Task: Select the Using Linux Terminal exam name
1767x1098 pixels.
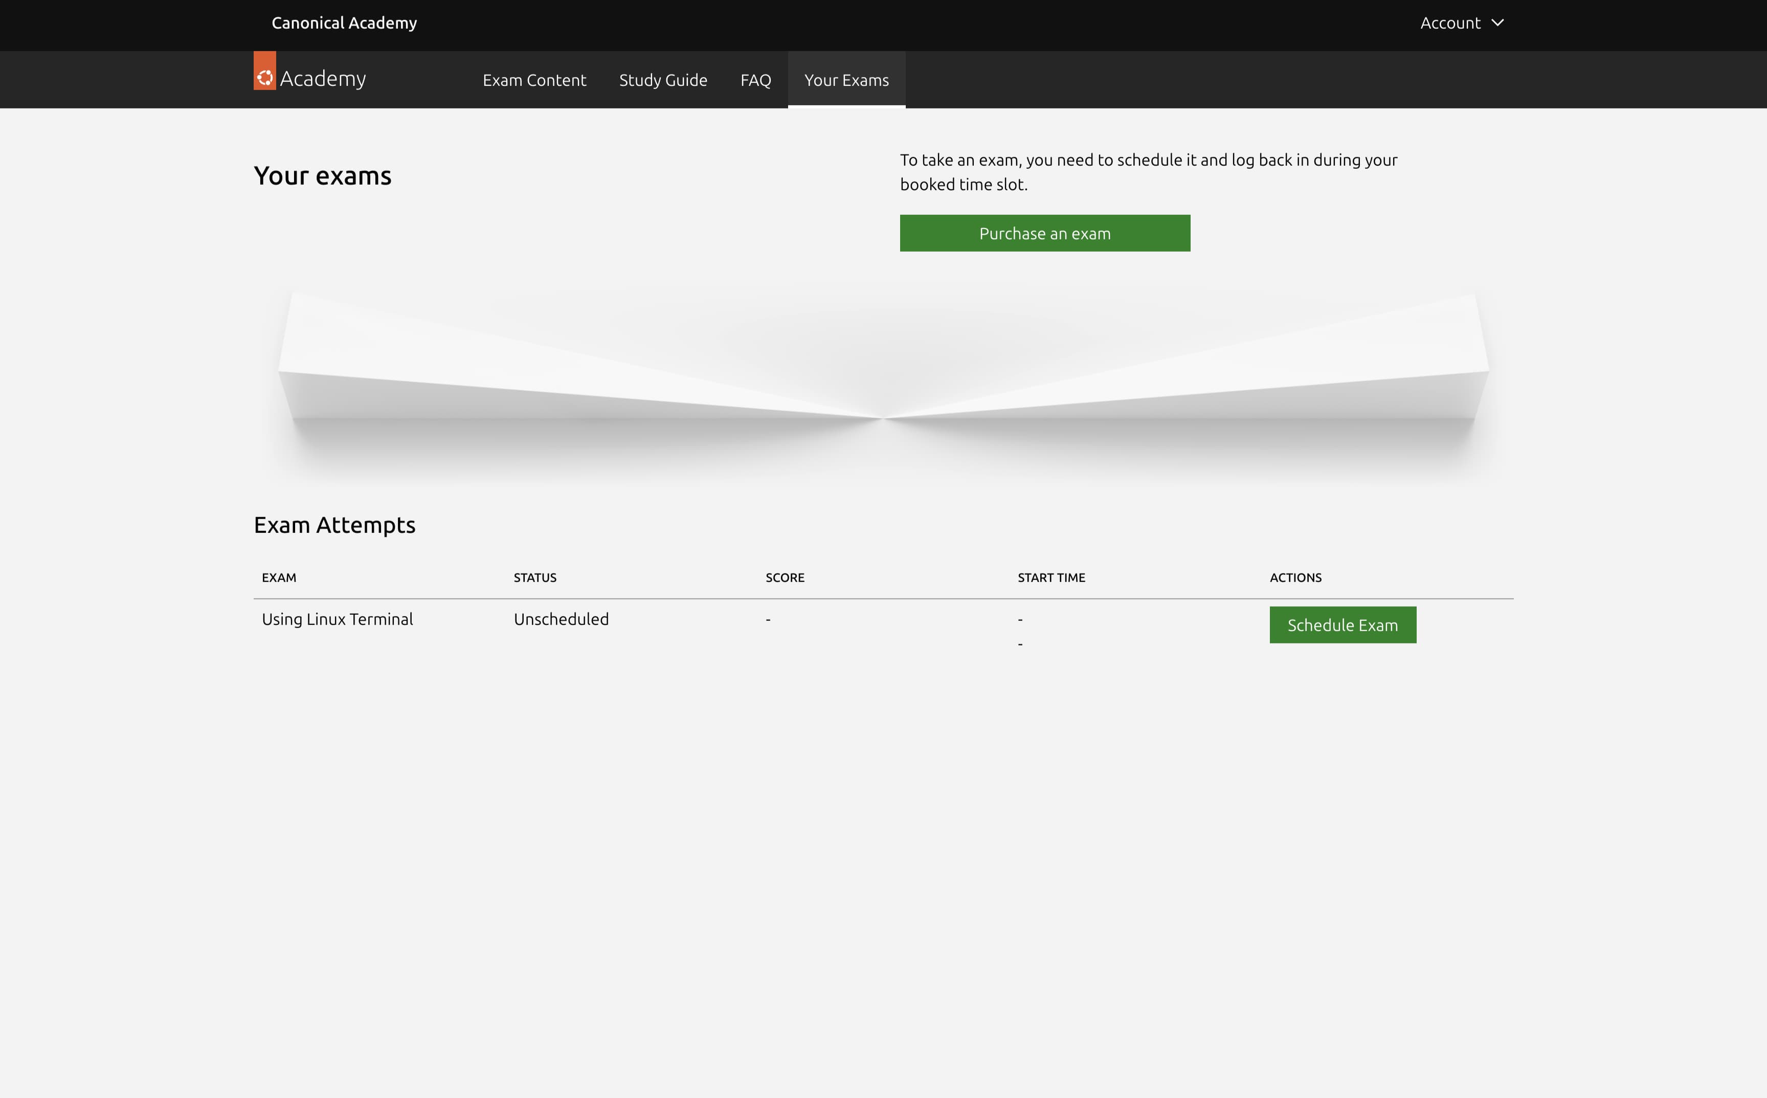Action: click(x=337, y=619)
